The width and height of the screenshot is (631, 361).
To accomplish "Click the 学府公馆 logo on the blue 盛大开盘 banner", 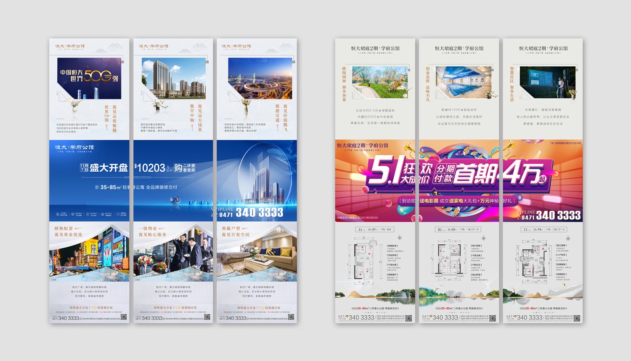I will tap(74, 147).
